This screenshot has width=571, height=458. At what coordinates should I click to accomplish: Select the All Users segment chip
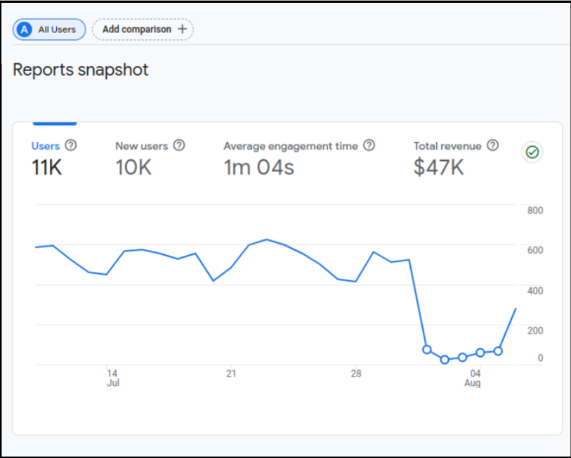coord(49,30)
